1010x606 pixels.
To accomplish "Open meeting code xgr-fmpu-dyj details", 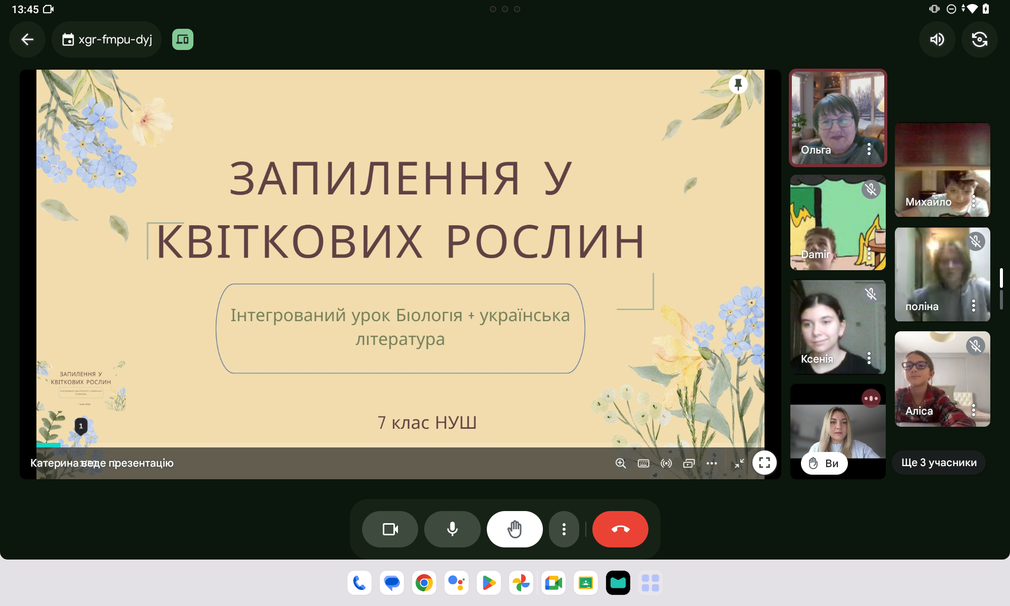I will tap(107, 39).
